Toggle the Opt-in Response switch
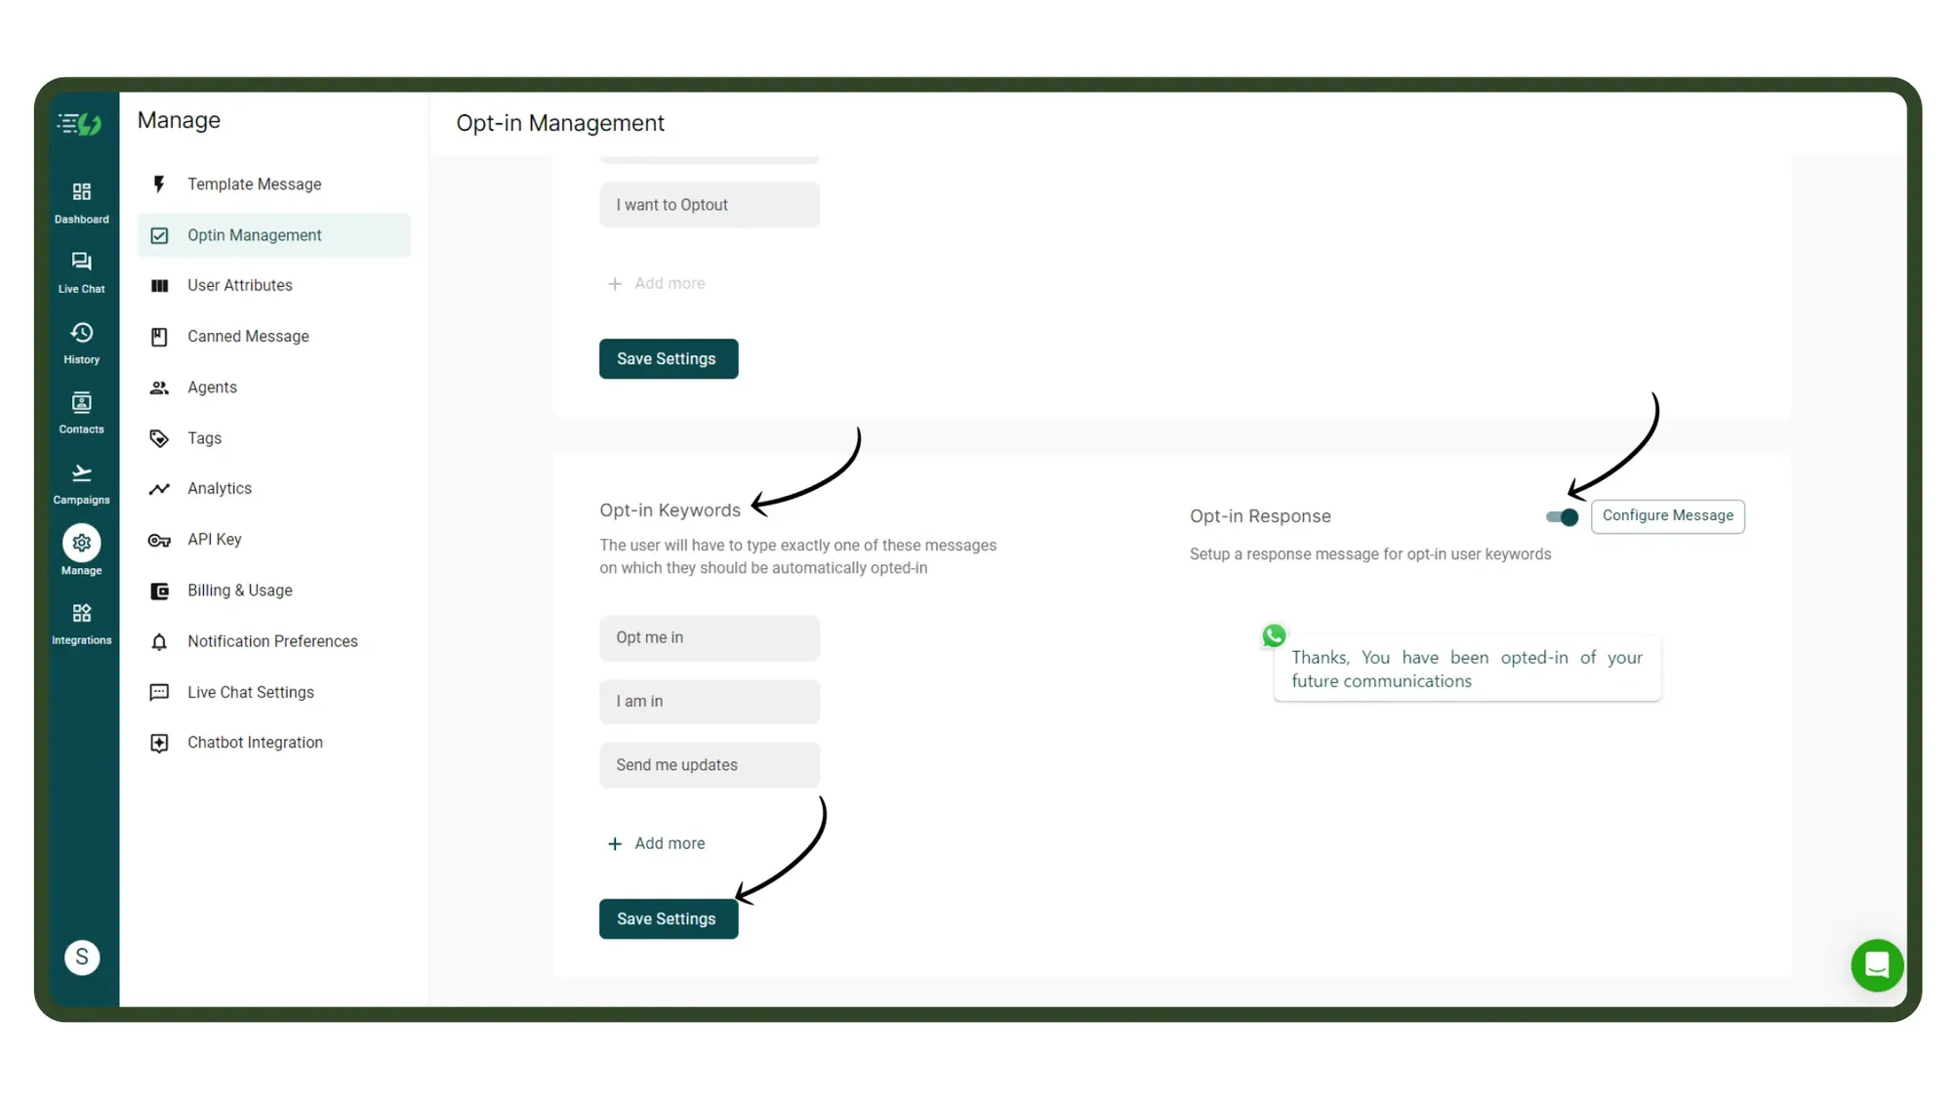 pyautogui.click(x=1562, y=517)
